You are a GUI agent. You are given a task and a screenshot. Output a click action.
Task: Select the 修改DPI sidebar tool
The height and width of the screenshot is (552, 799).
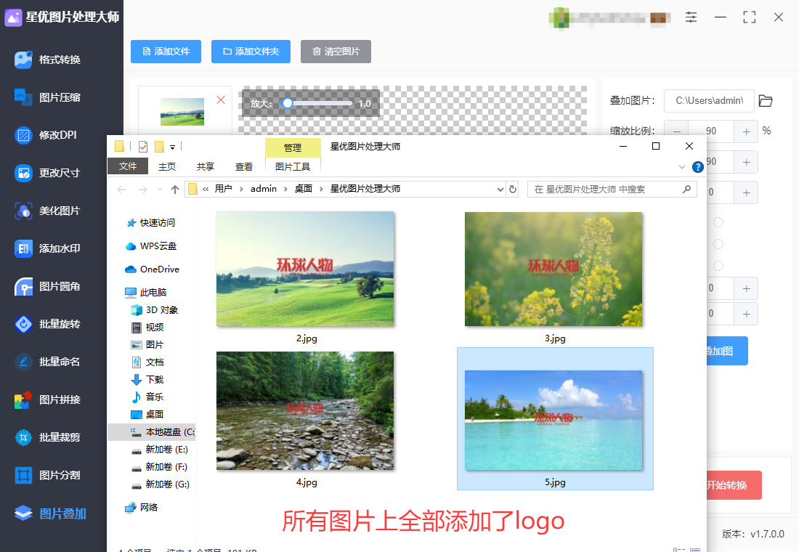(x=46, y=135)
